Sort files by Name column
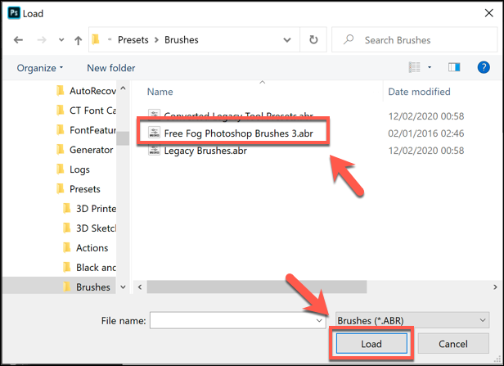The height and width of the screenshot is (366, 504). [x=160, y=92]
